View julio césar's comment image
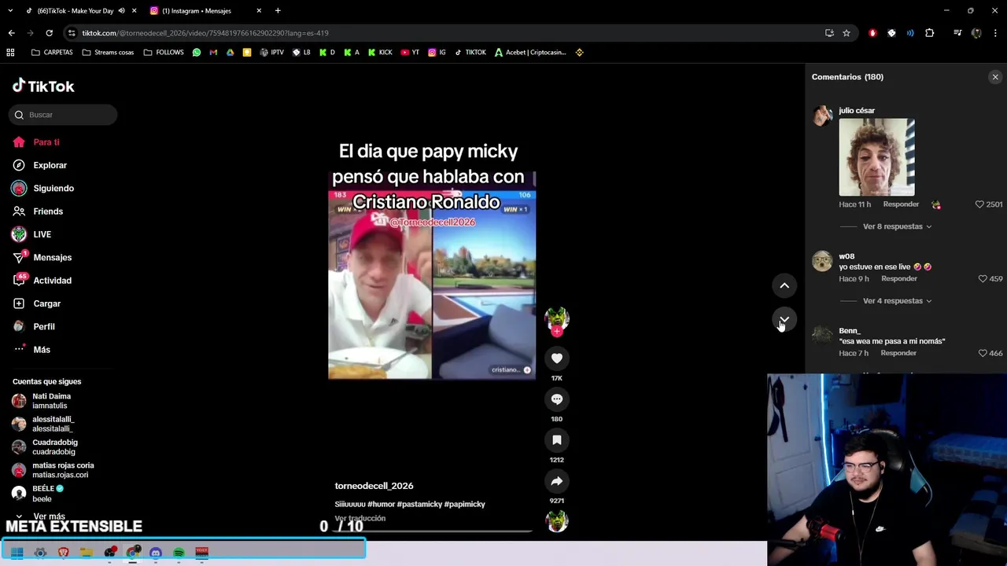This screenshot has height=566, width=1007. (x=876, y=157)
